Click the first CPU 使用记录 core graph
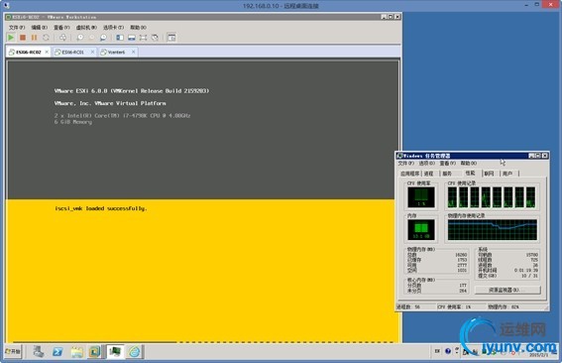Viewport: 562px width, 363px height. pos(452,197)
